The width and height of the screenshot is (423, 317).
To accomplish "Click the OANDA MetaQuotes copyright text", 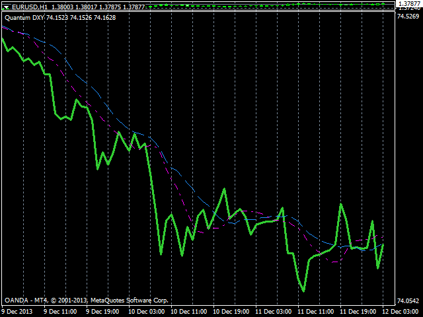I will click(x=86, y=300).
